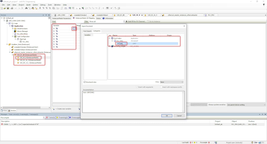This screenshot has height=144, width=267.
Task: Click the Print icon in the toolbar
Action: click(12, 8)
